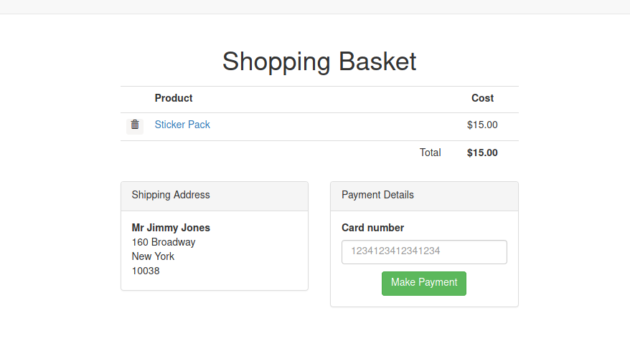Click the Shipping Address panel header

coord(215,196)
